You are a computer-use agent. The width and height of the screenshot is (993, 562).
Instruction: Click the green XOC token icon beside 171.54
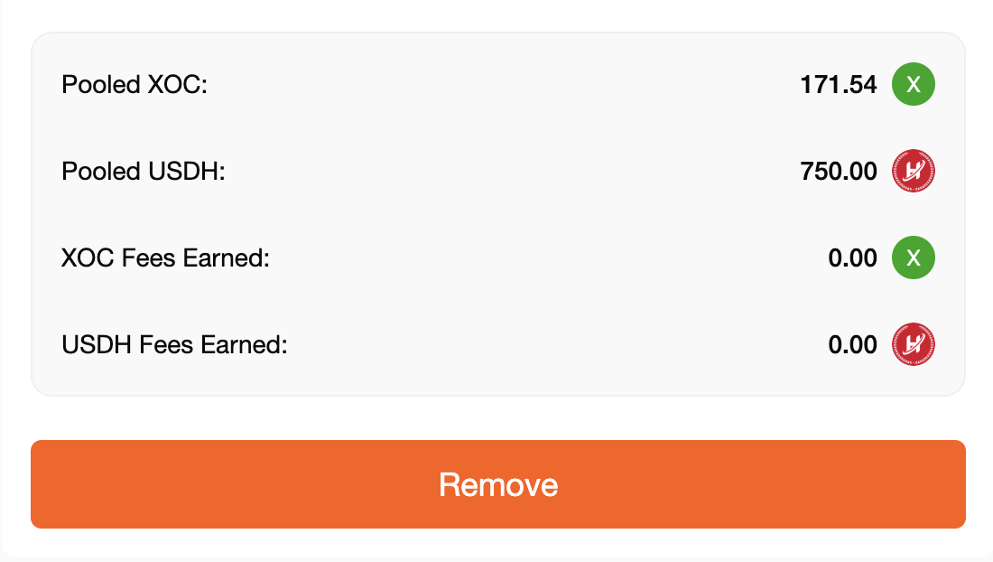tap(914, 84)
